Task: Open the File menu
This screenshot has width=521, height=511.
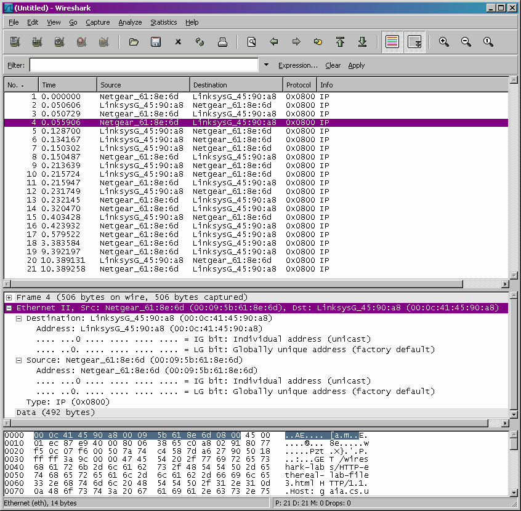Action: click(x=14, y=22)
